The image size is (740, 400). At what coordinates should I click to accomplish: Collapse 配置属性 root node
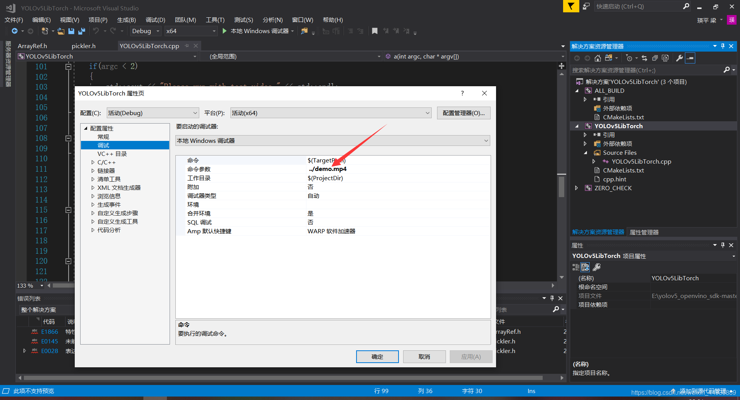tap(86, 129)
